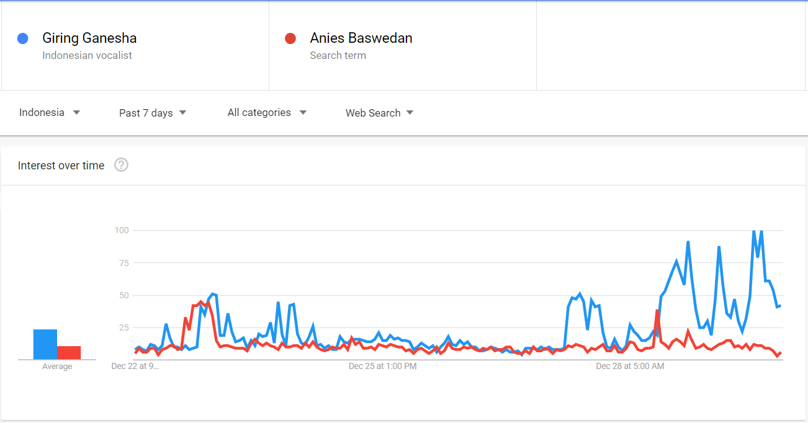Click the blue line's highest peak at 100
808x423 pixels.
click(x=753, y=231)
